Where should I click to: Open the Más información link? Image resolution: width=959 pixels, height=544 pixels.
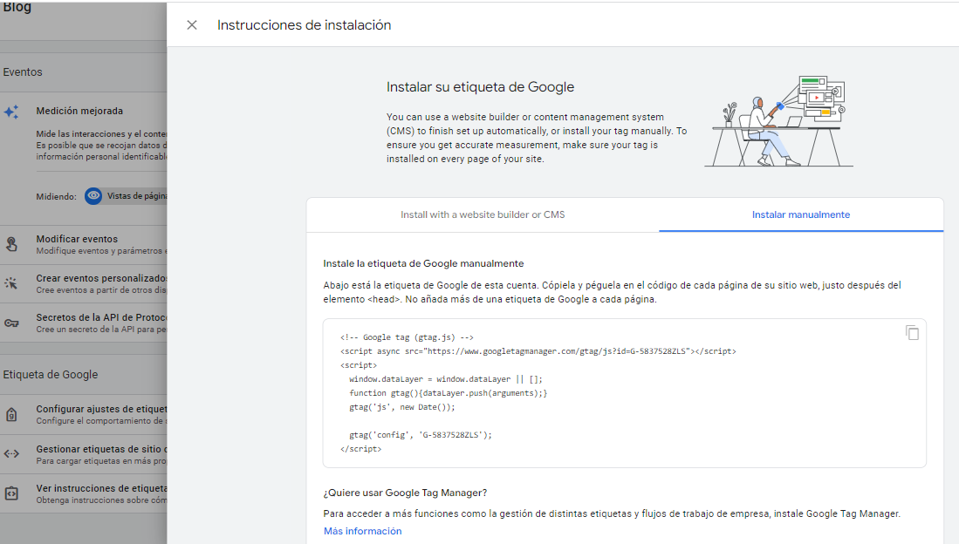click(x=363, y=531)
